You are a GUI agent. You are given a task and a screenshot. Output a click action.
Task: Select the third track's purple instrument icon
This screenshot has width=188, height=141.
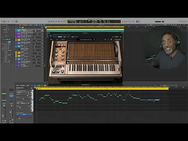point(19,36)
